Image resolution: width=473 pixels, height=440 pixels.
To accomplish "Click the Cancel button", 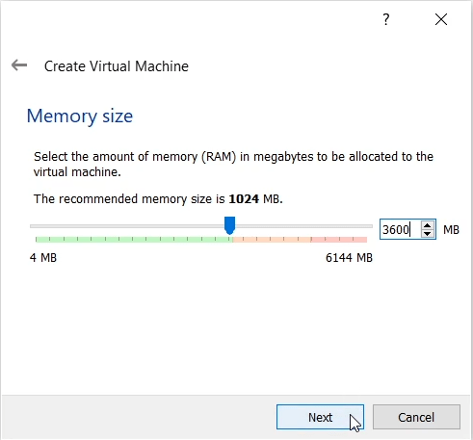I will [x=416, y=417].
